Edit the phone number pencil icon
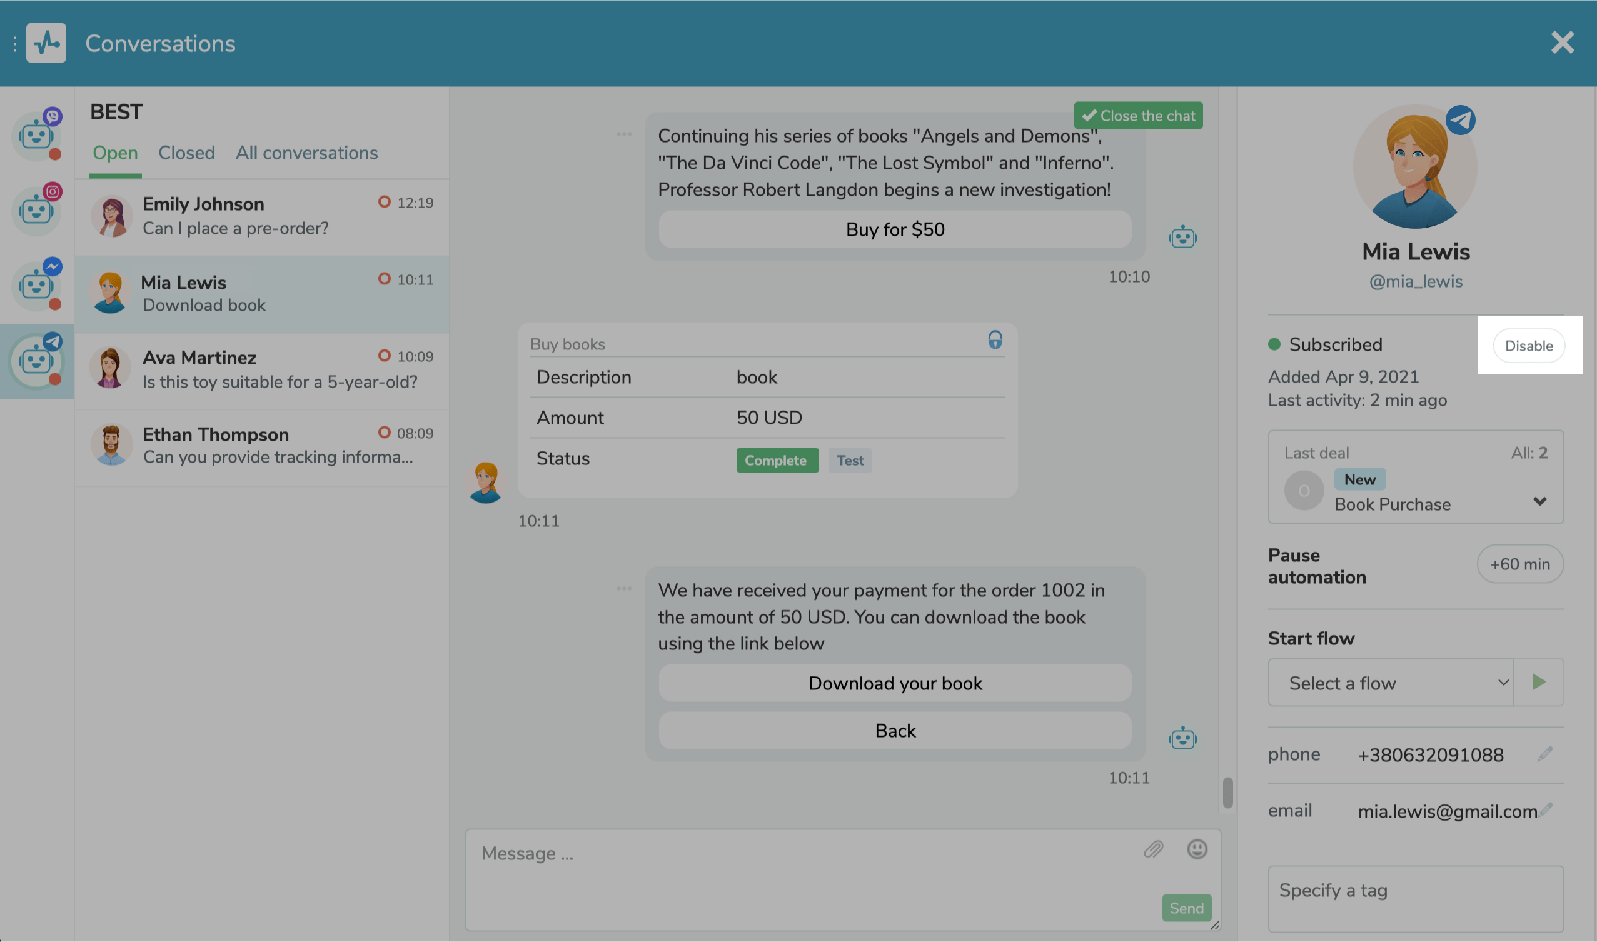The height and width of the screenshot is (942, 1597). (1546, 753)
